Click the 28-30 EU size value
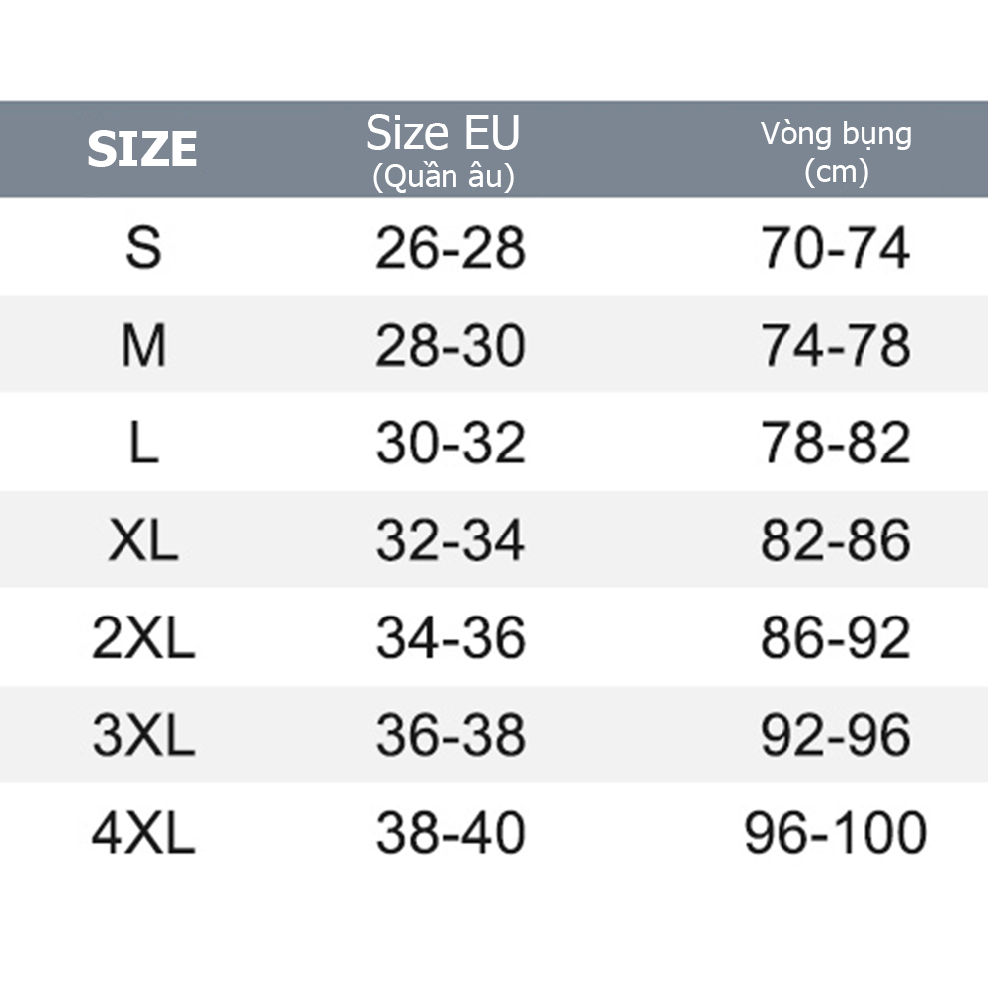Screen dimensions: 988x988 click(450, 345)
